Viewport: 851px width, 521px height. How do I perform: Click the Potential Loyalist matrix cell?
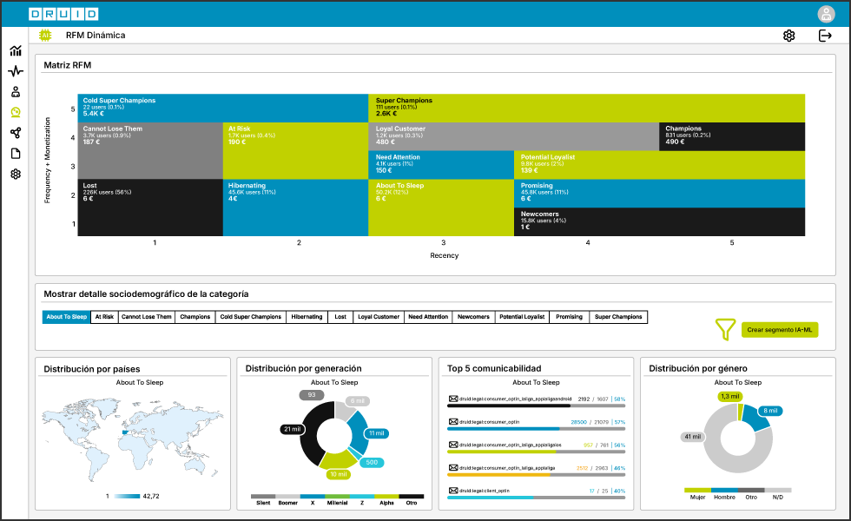[x=659, y=165]
